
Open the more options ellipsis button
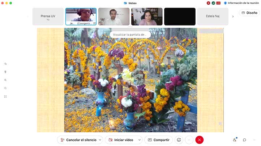[189, 140]
